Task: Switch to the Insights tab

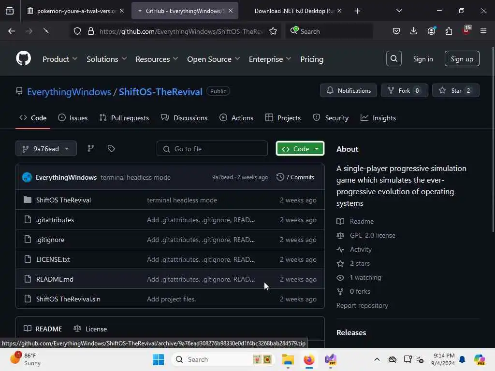Action: 378,118
